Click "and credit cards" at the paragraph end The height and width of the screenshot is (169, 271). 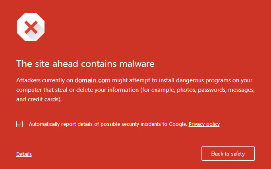(x=39, y=99)
